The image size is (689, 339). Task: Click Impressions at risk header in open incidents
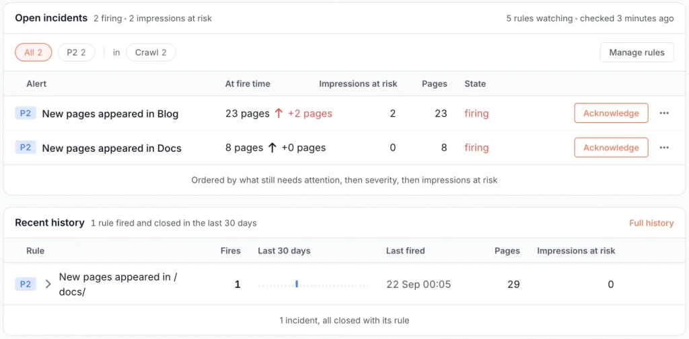pyautogui.click(x=358, y=84)
